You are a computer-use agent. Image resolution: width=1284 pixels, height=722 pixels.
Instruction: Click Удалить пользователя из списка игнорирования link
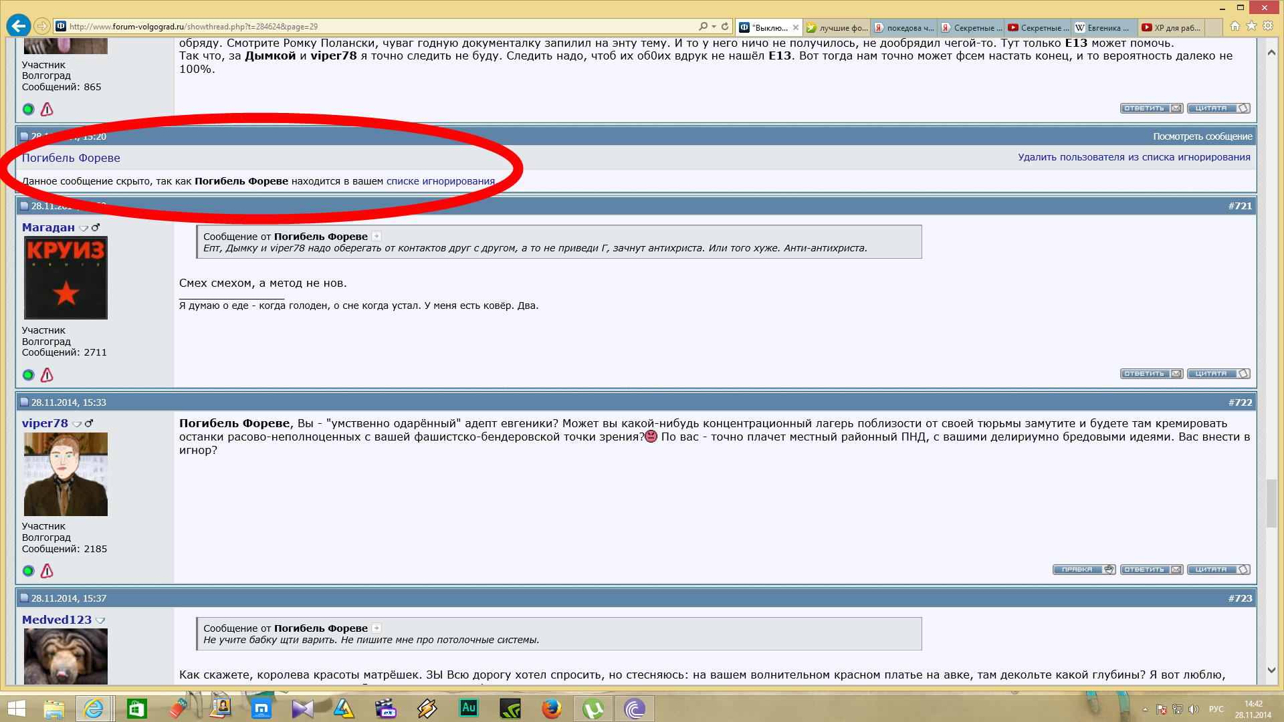pos(1134,157)
